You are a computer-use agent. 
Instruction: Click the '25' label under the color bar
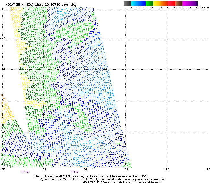[x=160, y=8]
